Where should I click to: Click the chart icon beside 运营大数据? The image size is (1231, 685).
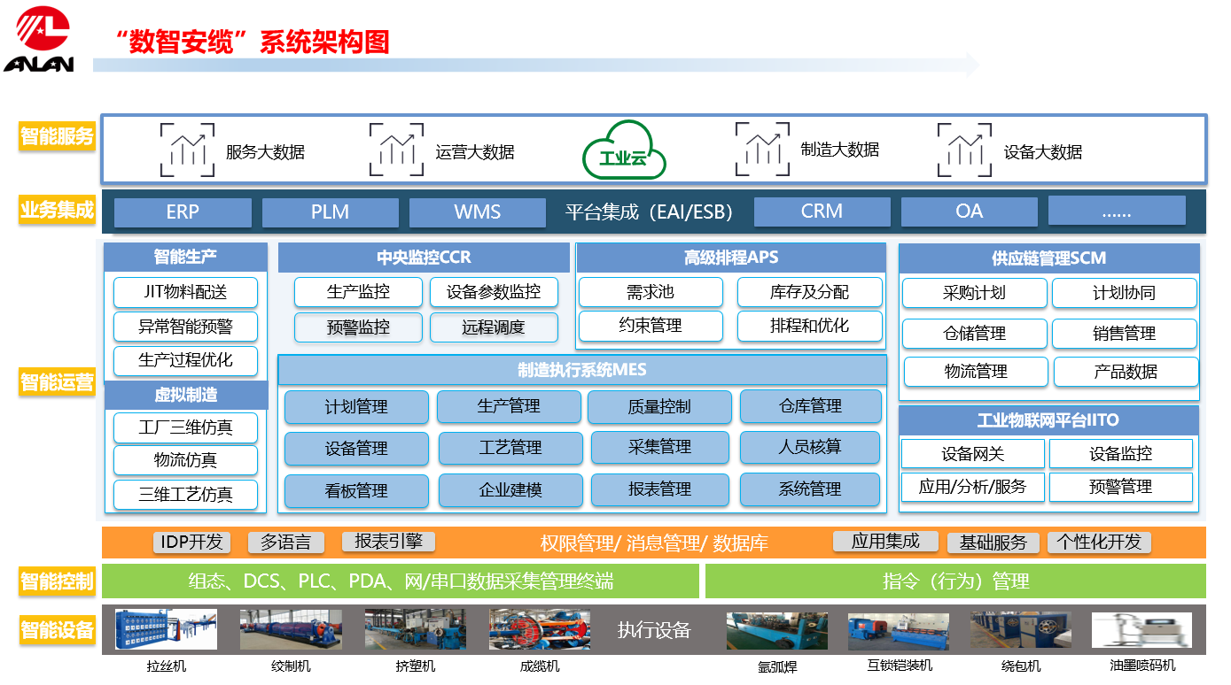tap(396, 150)
